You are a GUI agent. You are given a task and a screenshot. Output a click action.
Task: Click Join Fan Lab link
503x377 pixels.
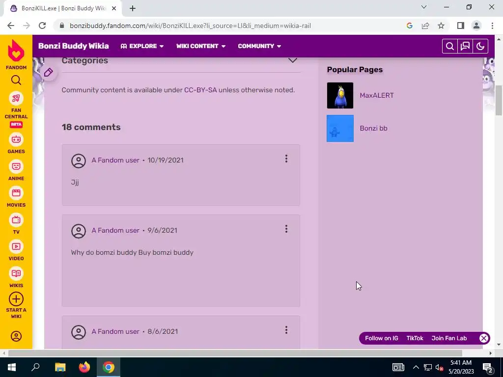pyautogui.click(x=449, y=338)
